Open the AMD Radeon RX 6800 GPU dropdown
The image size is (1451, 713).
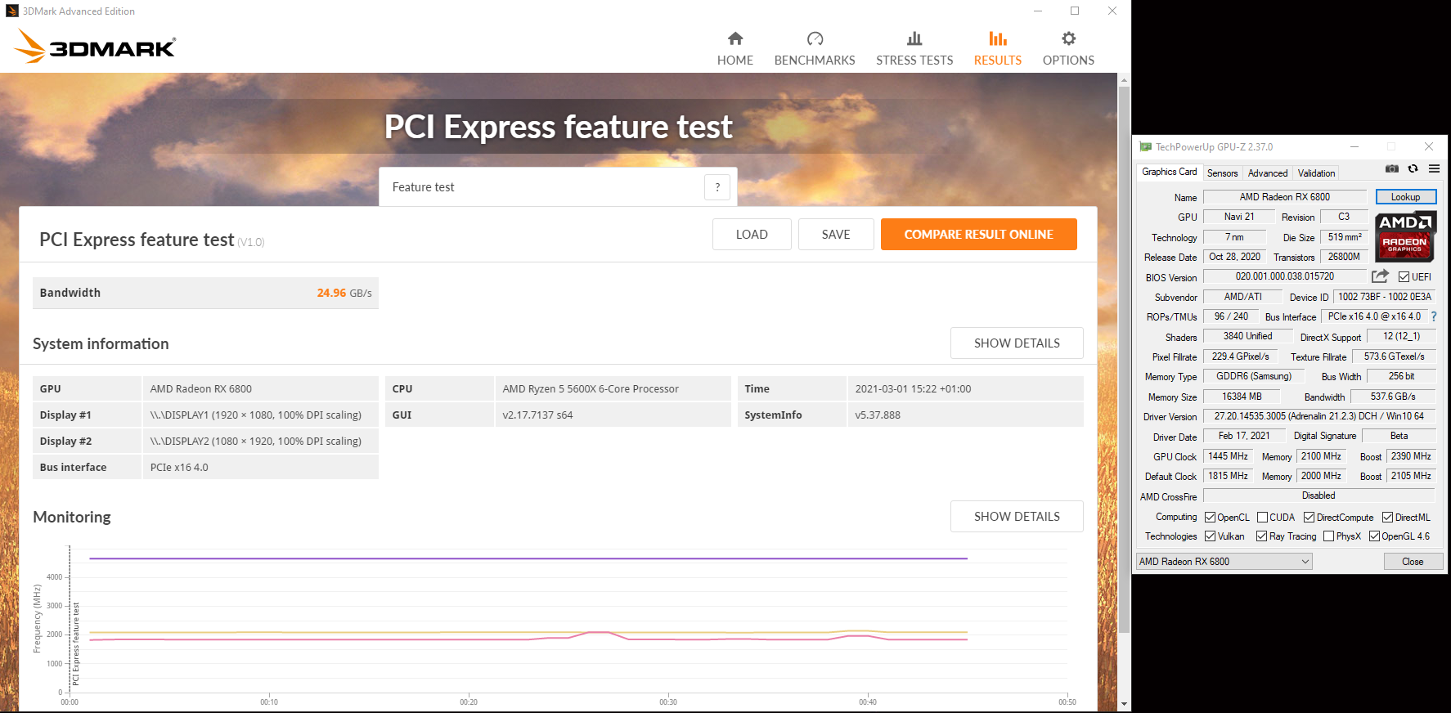coord(1224,562)
